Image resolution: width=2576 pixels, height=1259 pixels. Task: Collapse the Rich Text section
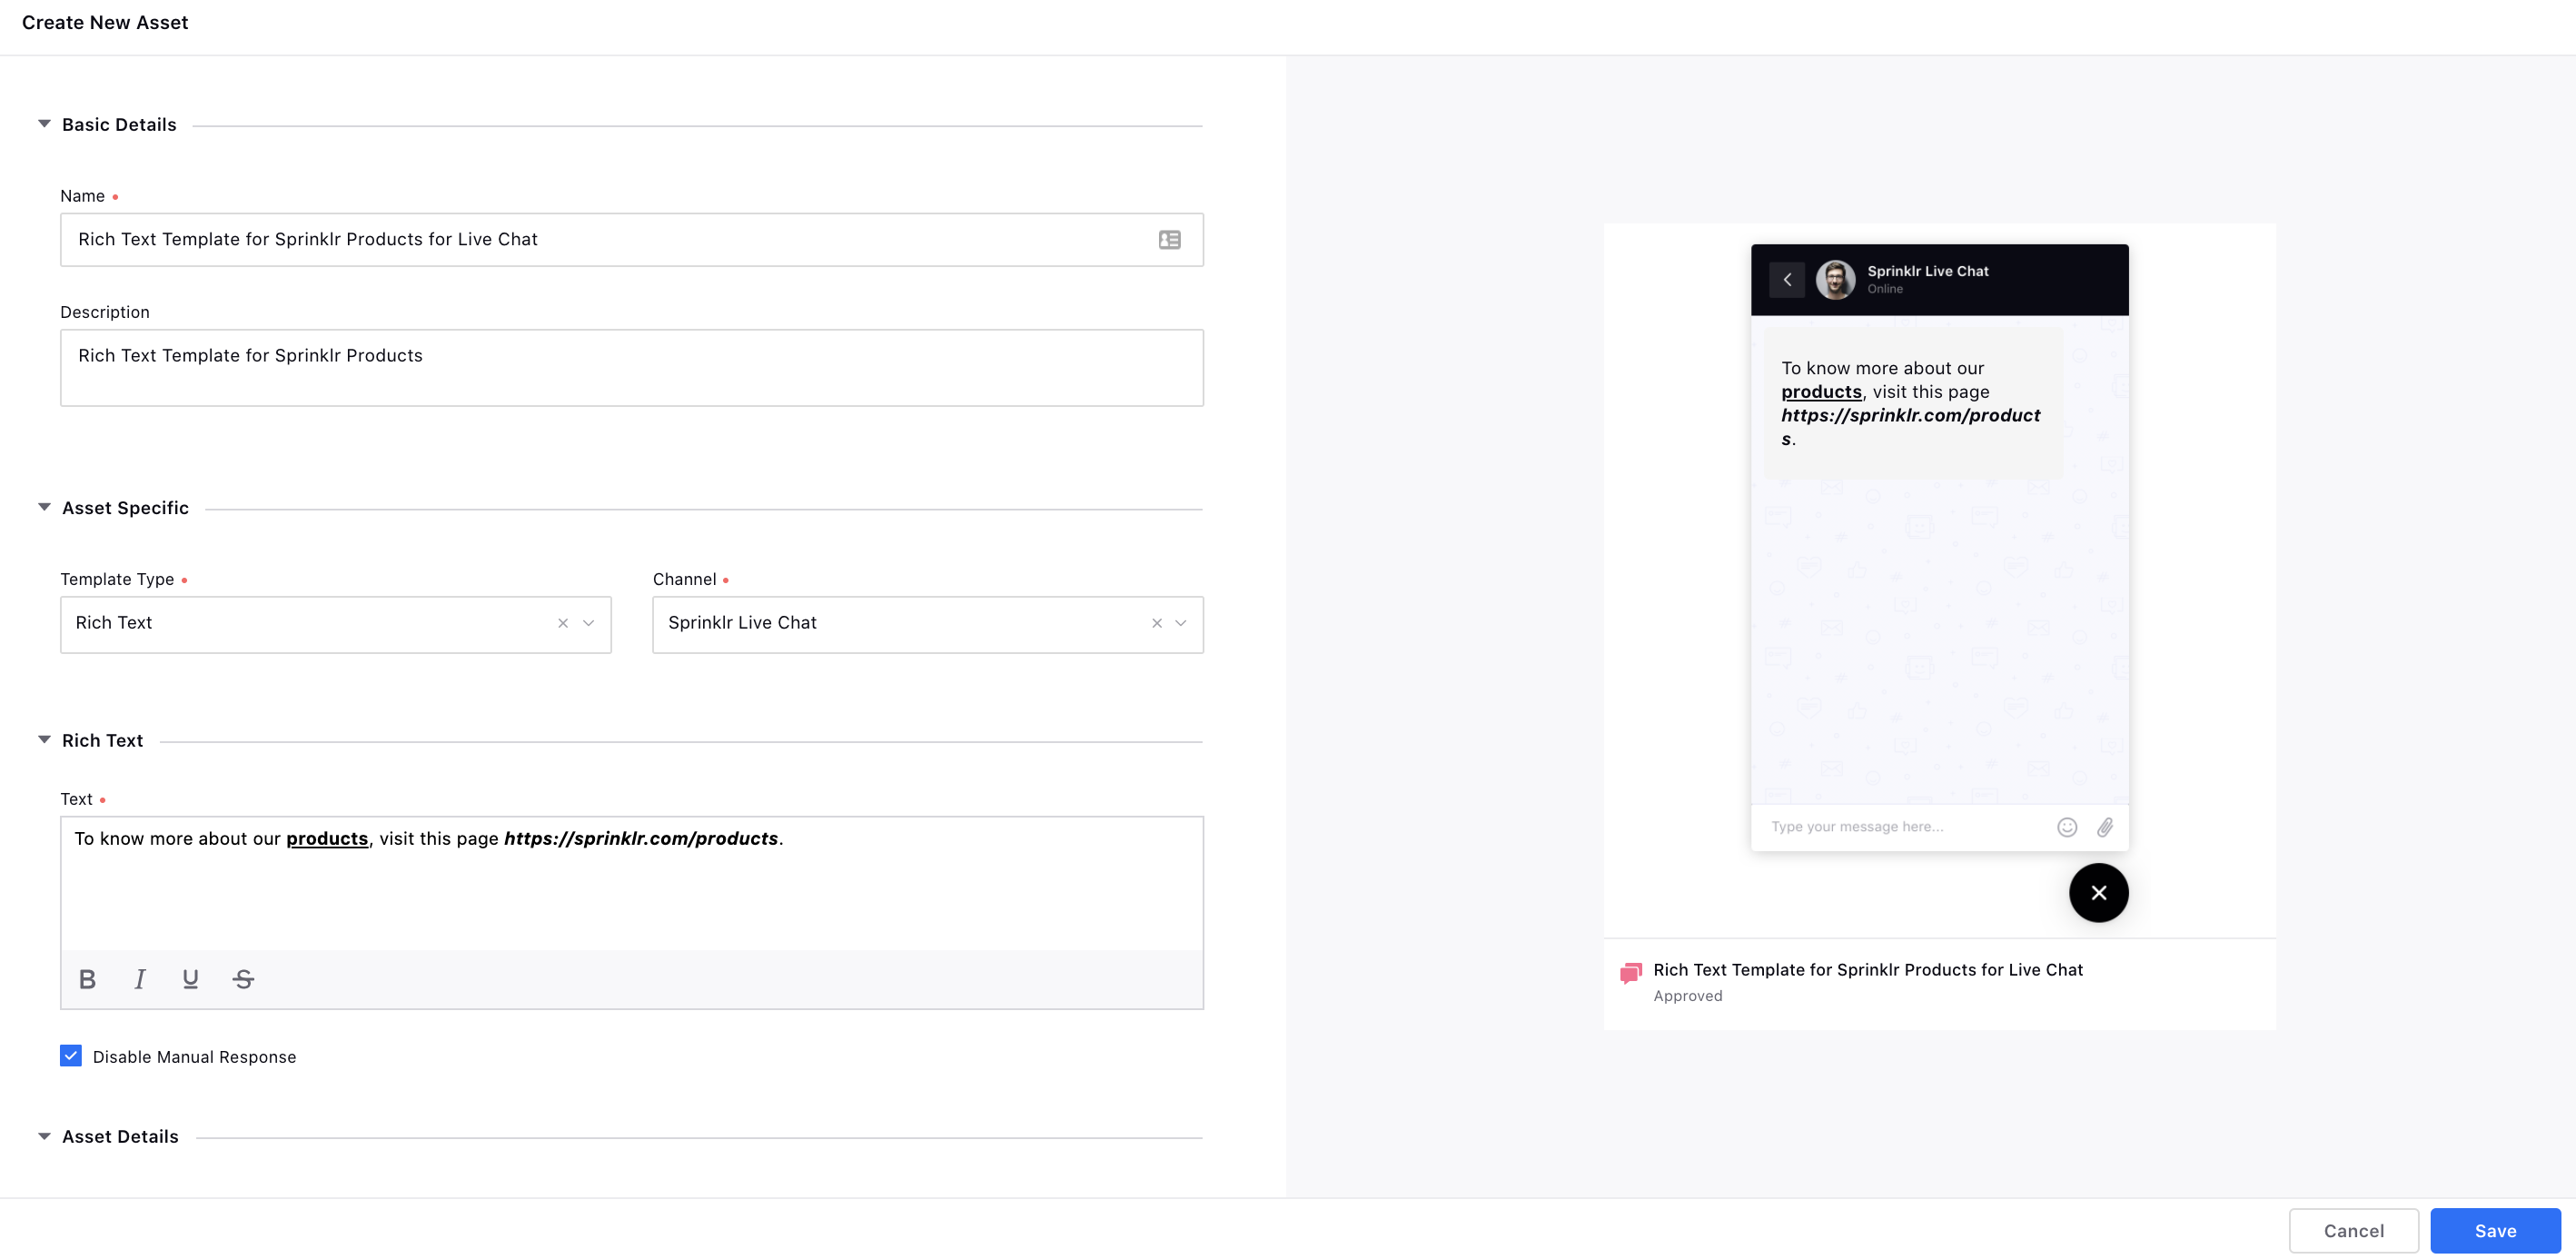pos(44,740)
